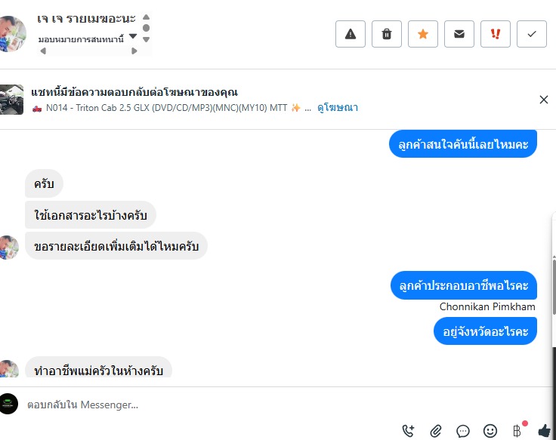Click the left arrow under the assignment label
This screenshot has height=440, width=556.
(x=43, y=51)
